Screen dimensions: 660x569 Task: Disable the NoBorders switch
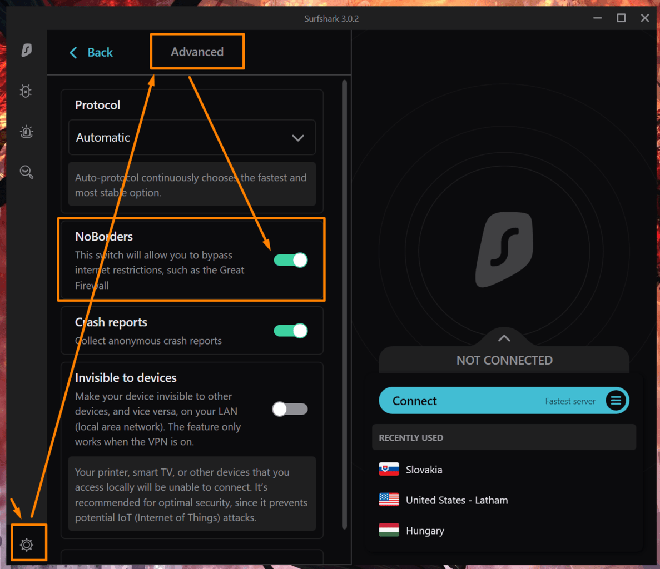click(290, 259)
